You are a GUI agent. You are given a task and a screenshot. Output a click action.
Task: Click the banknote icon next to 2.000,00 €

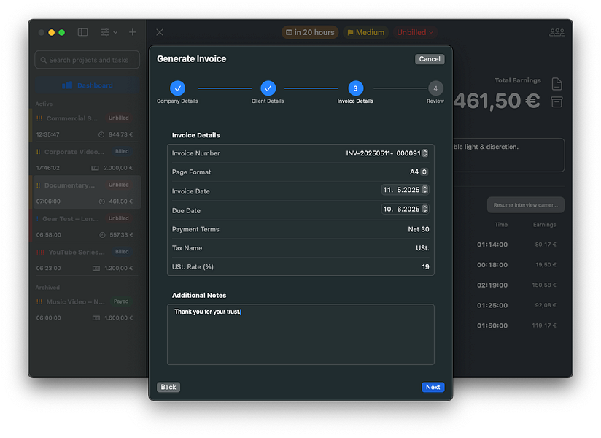[95, 168]
